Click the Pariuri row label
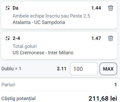Screen dimensions: 120x102 click(8, 85)
